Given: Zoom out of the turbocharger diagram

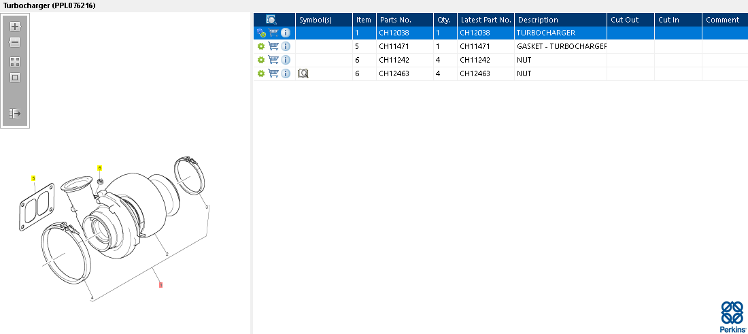Looking at the screenshot, I should pos(15,42).
